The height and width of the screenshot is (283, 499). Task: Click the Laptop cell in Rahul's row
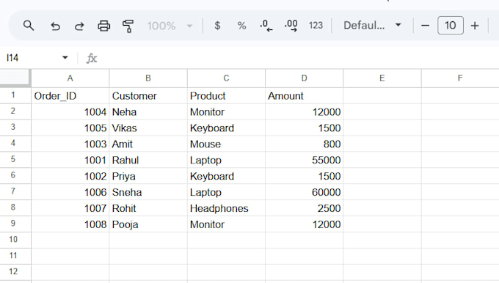click(x=226, y=160)
